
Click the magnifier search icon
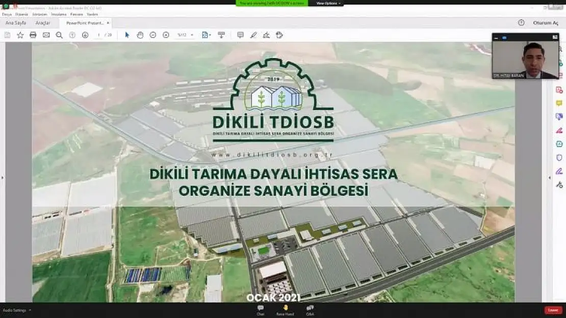click(x=59, y=35)
